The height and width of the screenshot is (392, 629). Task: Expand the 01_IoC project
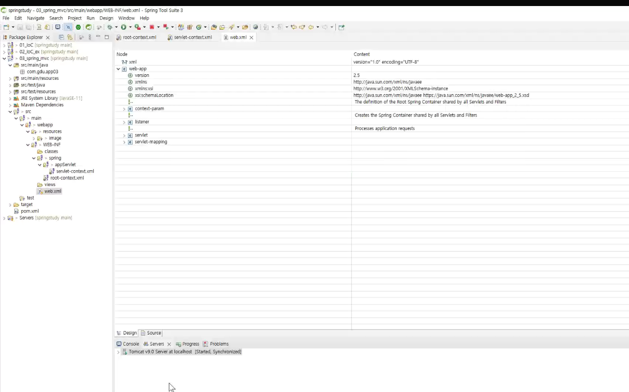pos(4,45)
